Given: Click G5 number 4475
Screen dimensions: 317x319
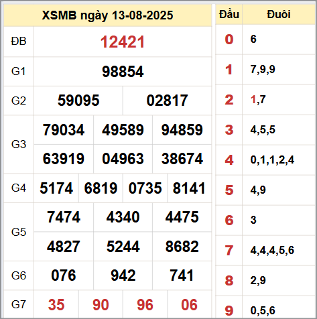Looking at the screenshot, I should pos(182,217).
